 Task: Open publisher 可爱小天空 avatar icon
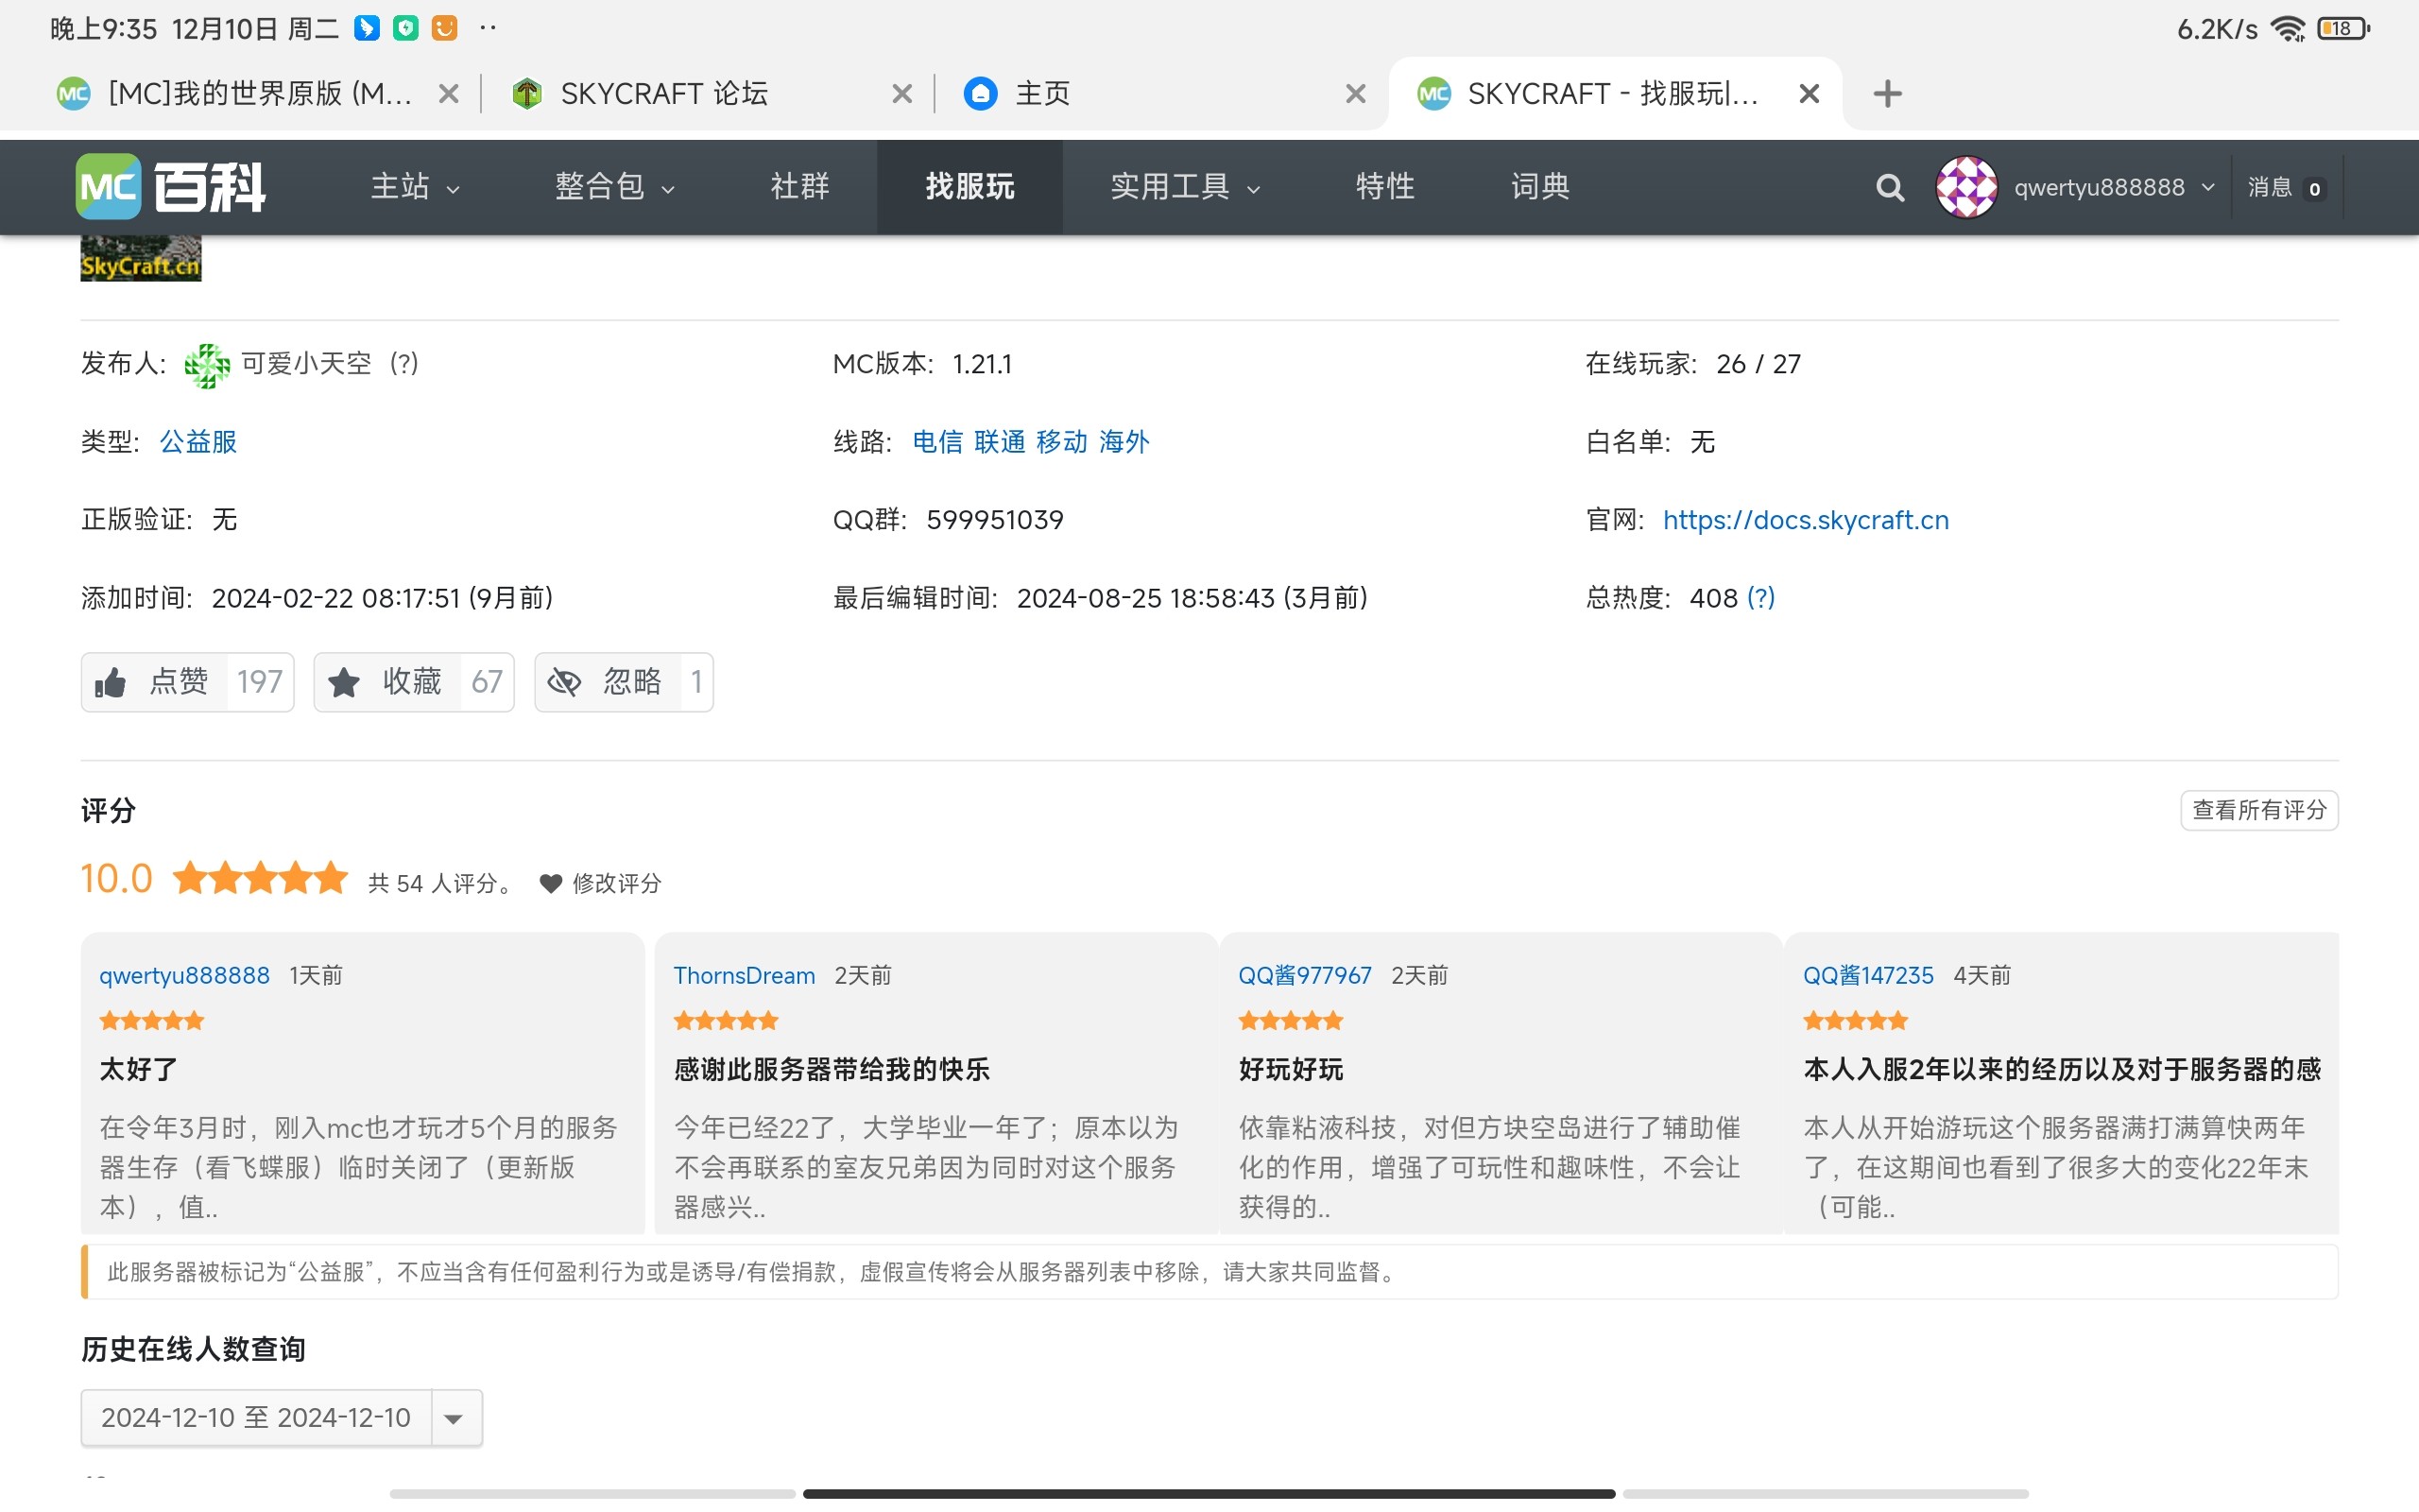pos(207,364)
